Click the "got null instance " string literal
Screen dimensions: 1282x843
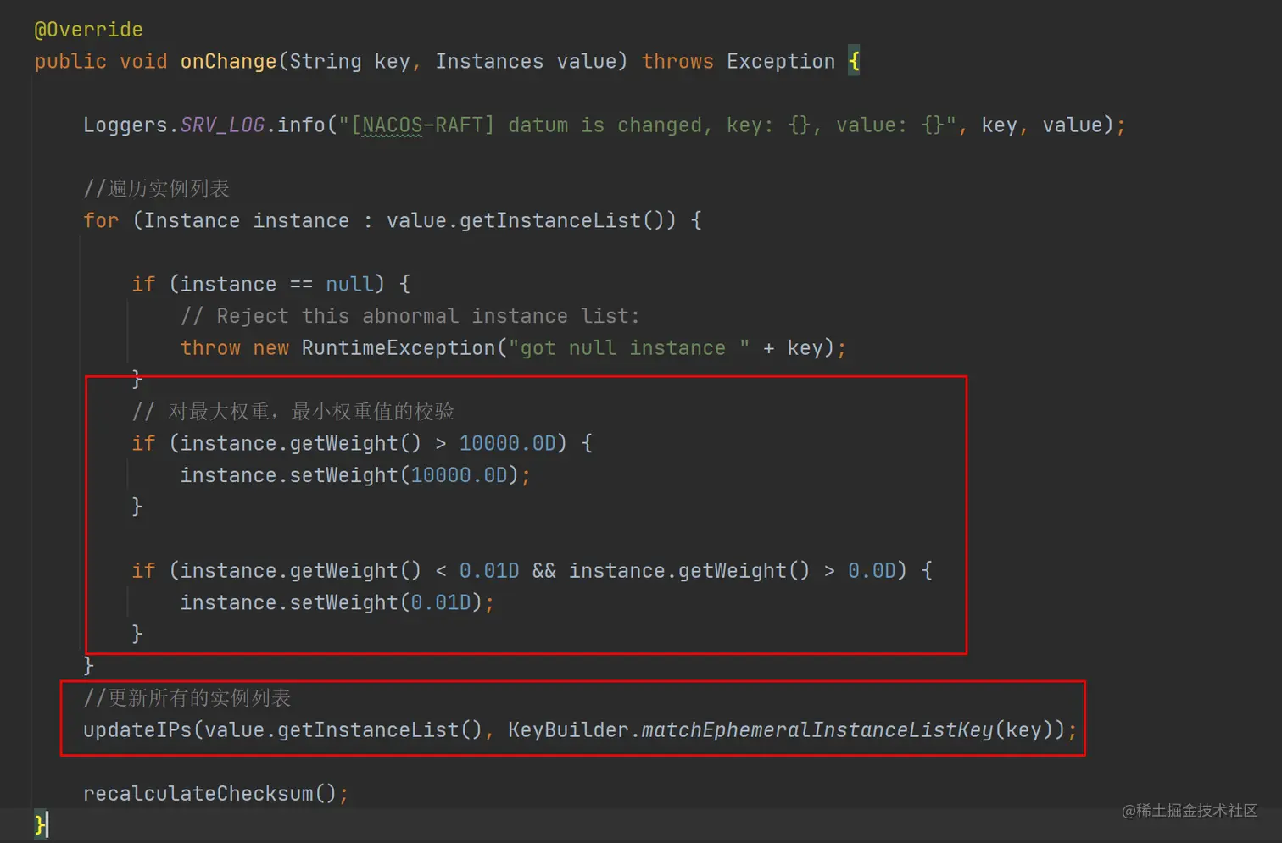628,348
